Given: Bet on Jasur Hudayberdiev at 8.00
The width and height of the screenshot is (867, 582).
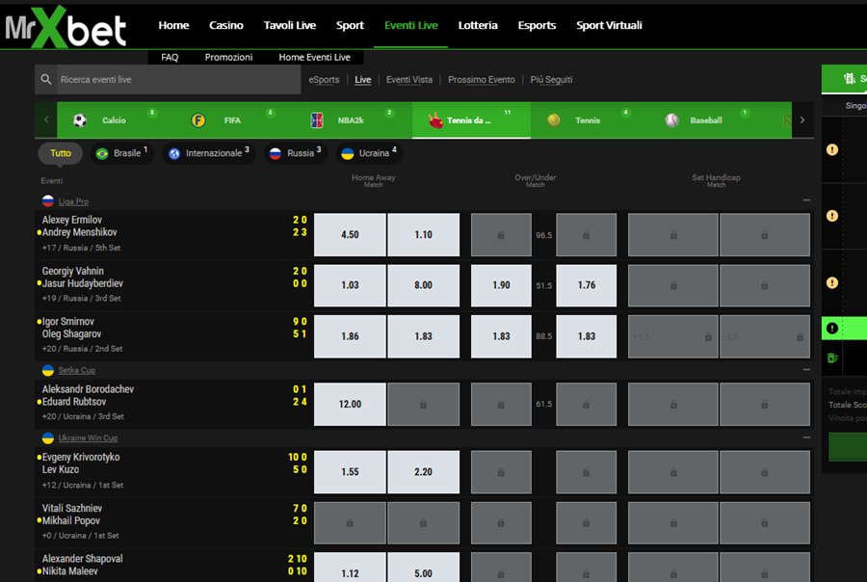Looking at the screenshot, I should (424, 285).
